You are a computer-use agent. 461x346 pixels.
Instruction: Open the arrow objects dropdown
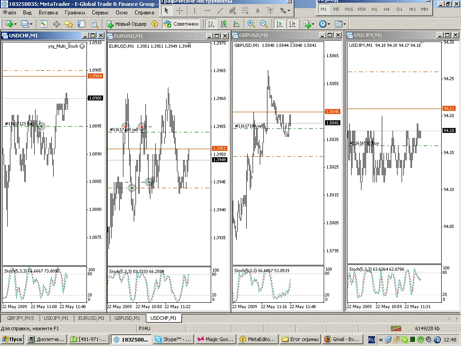click(x=289, y=10)
